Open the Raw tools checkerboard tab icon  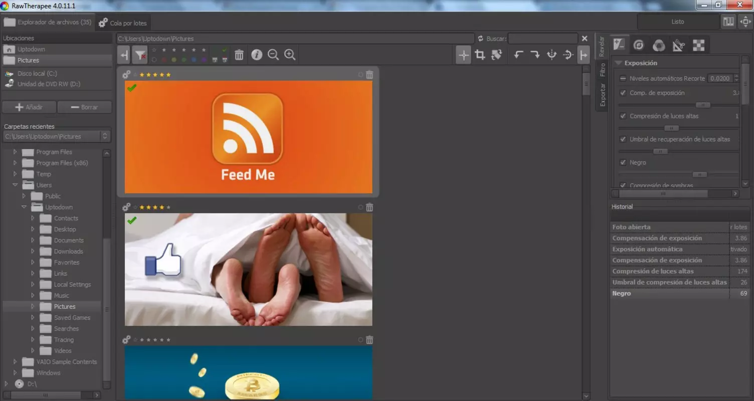click(699, 45)
